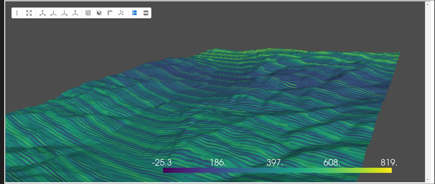Open the vertical dots overflow menu
Screen dimensions: 435x184
point(17,13)
